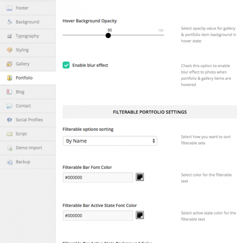Click the Background paint bucket icon
The width and height of the screenshot is (243, 243).
coord(10,22)
